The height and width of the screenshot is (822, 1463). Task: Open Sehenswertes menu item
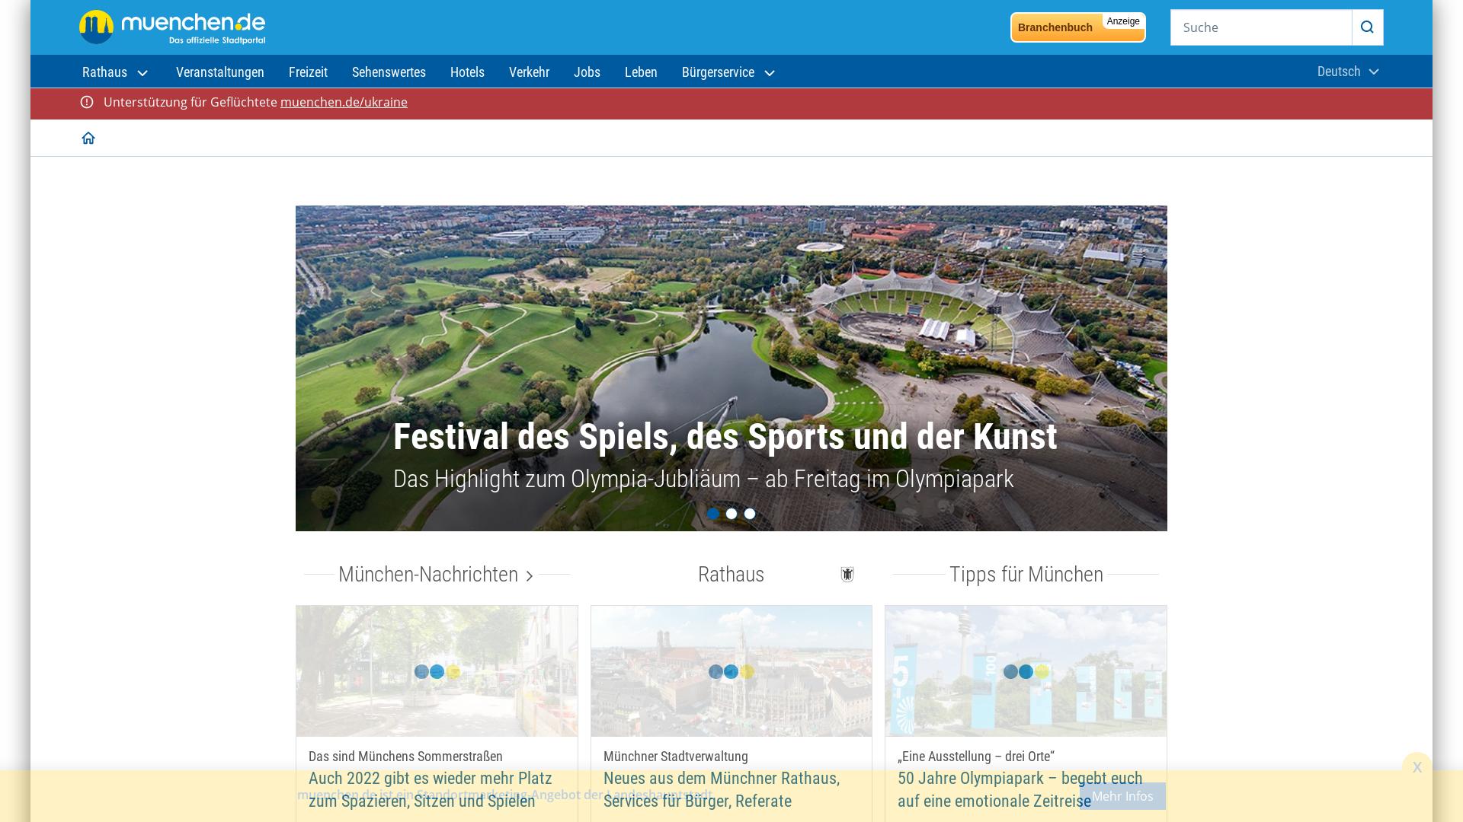tap(389, 72)
